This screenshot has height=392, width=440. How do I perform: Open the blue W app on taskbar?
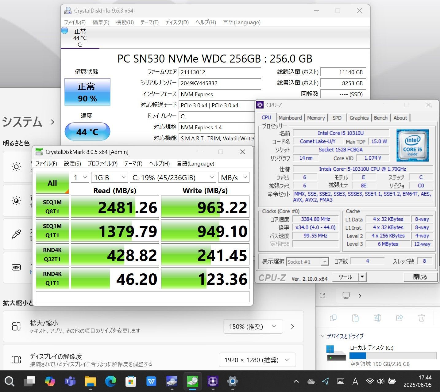[151, 381]
